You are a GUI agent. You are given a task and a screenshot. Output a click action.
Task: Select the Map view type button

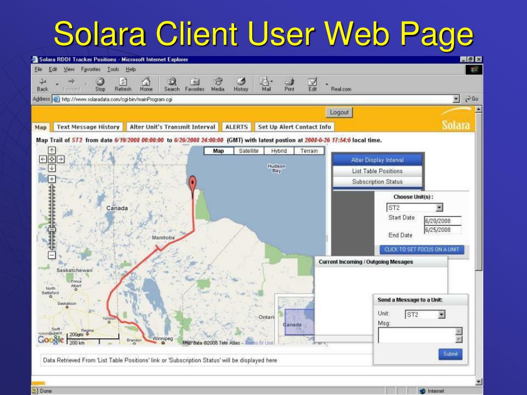coord(218,151)
